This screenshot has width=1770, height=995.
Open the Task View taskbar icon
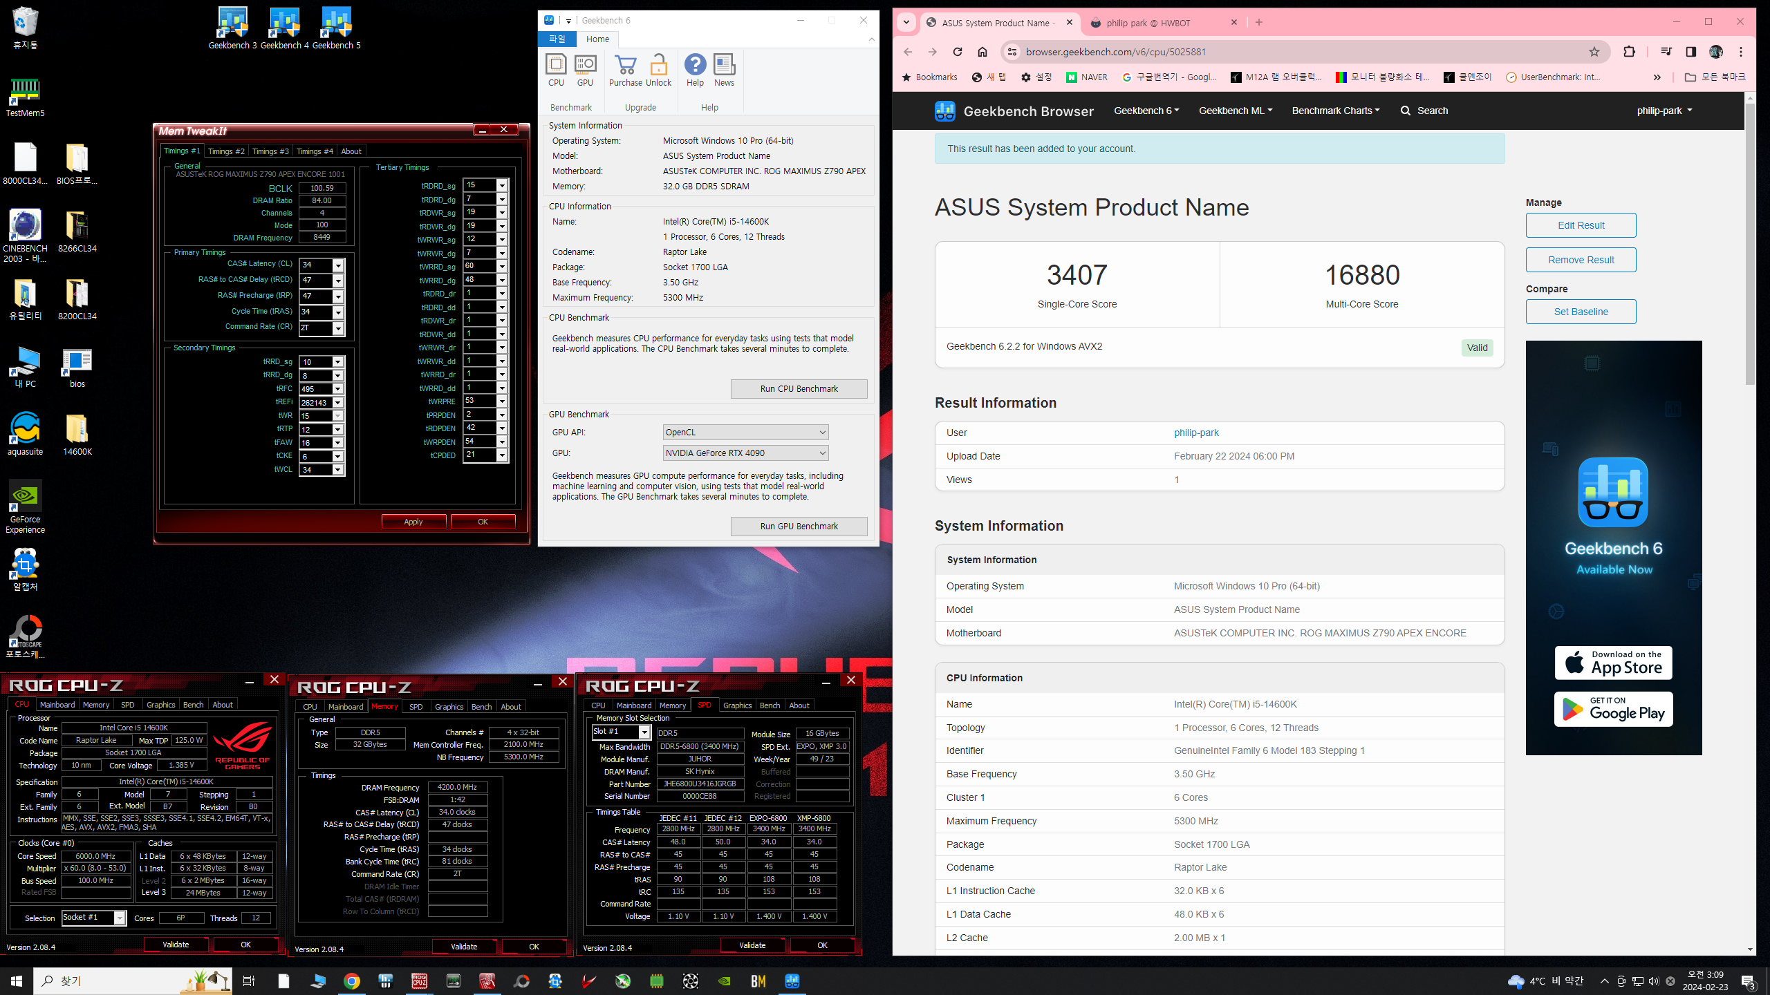tap(249, 980)
